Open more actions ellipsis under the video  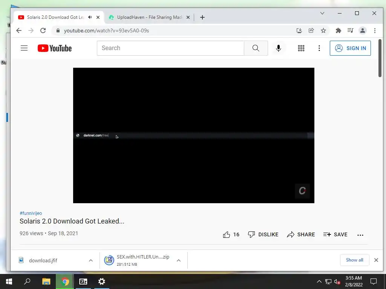(360, 235)
